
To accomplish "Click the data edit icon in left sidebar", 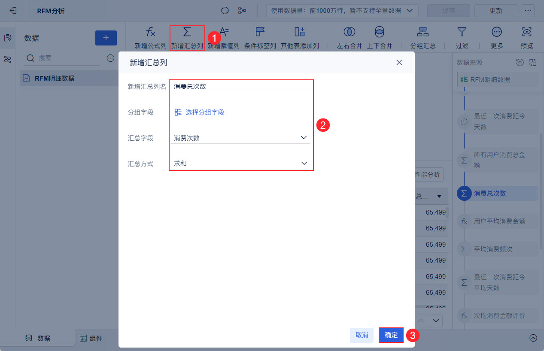I will pos(7,38).
